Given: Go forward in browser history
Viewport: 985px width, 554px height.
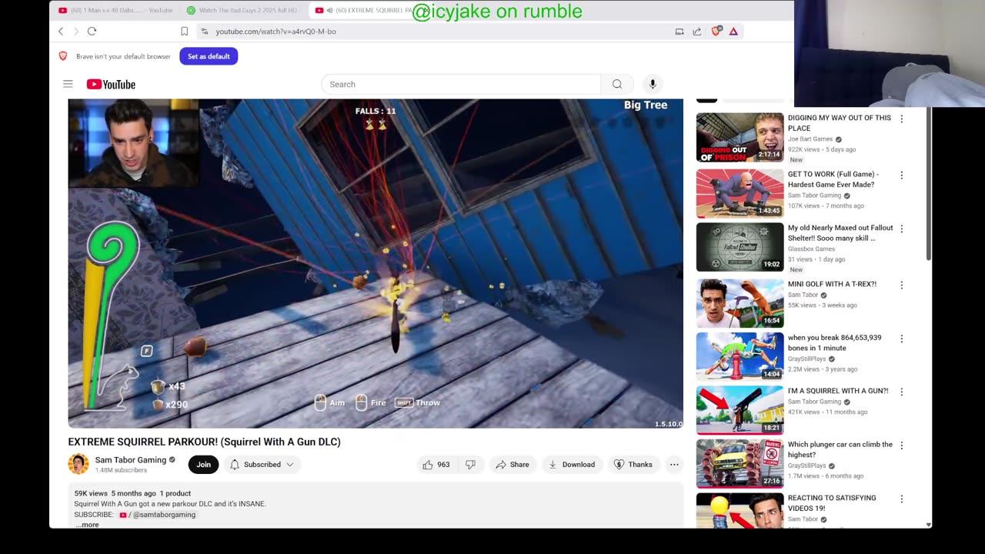Looking at the screenshot, I should [x=75, y=31].
